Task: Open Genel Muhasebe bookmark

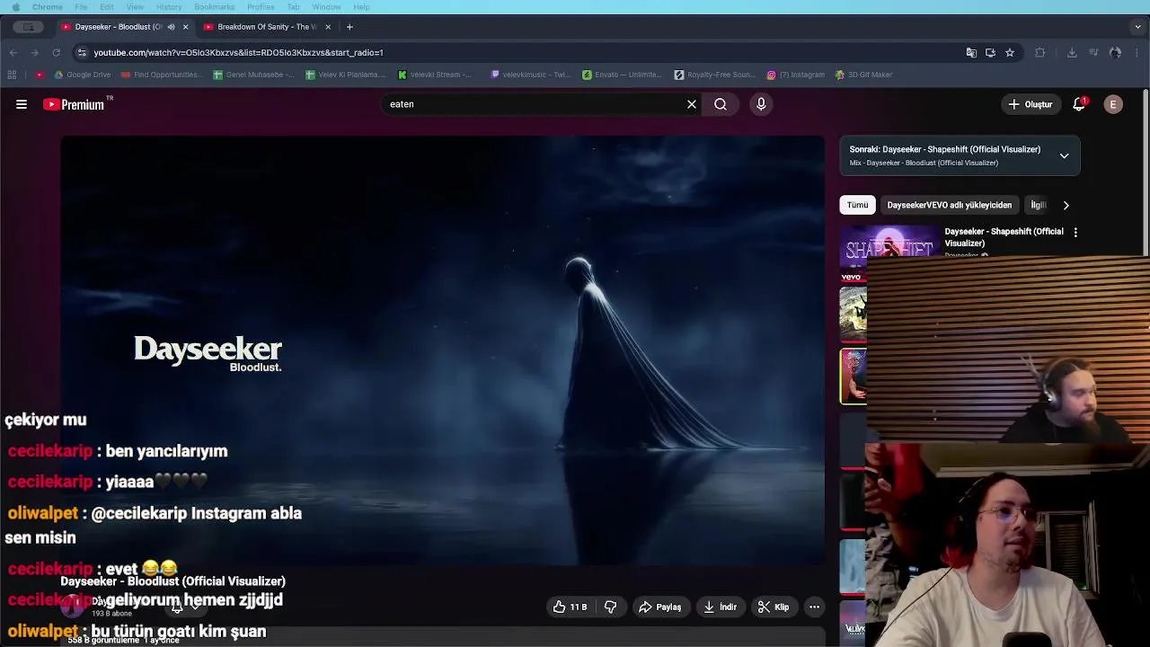Action: pyautogui.click(x=253, y=75)
